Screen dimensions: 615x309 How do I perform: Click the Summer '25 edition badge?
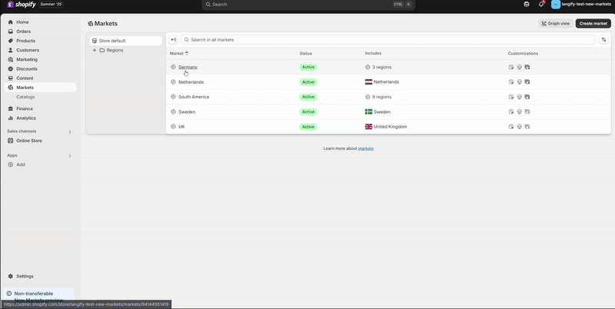point(52,5)
